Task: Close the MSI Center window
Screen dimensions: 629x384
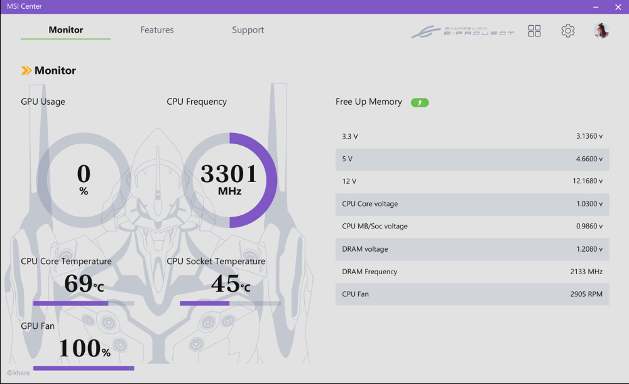Action: (618, 7)
